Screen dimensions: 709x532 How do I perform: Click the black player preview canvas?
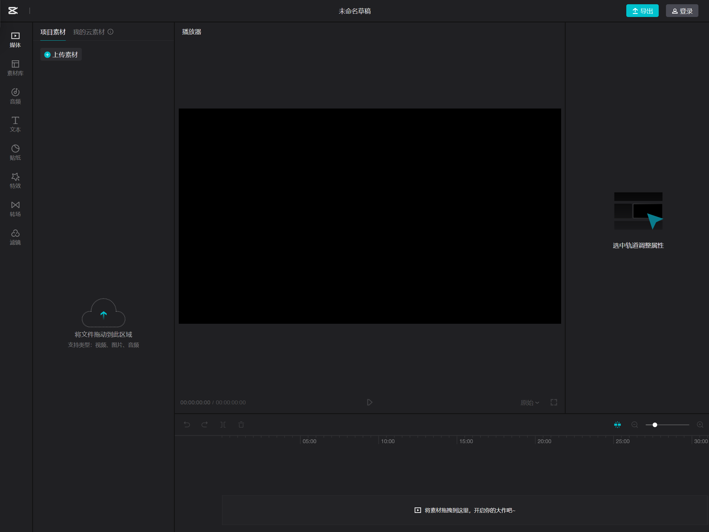tap(370, 216)
